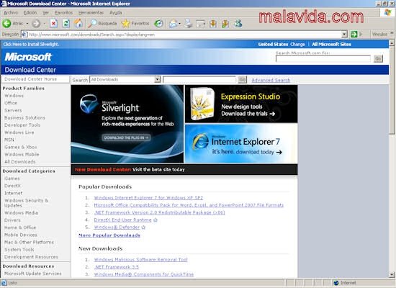
Task: Print the page with the printer icon
Action: pos(188,24)
